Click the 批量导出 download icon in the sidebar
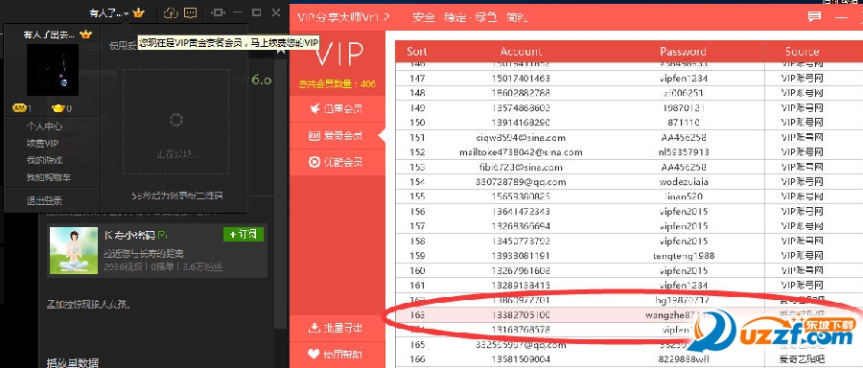Viewport: 863px width, 368px height. (315, 329)
